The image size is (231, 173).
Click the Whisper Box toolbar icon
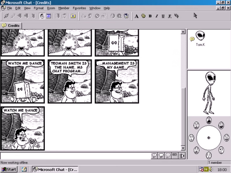click(104, 16)
